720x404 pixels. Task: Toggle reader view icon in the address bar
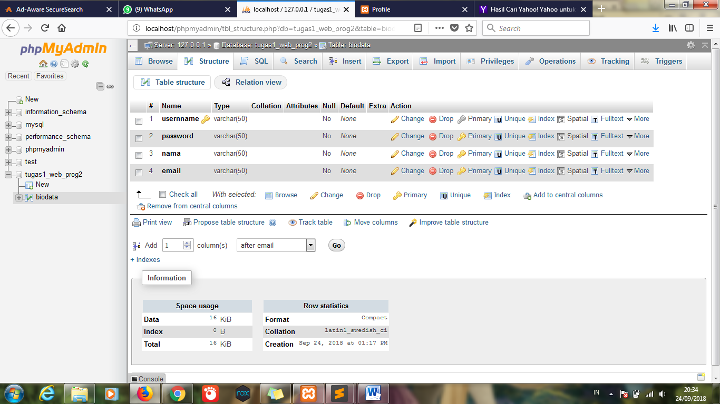coord(418,28)
